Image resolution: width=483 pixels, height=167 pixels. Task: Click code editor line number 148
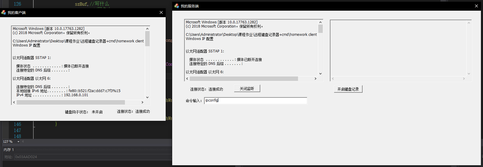tap(17, 136)
